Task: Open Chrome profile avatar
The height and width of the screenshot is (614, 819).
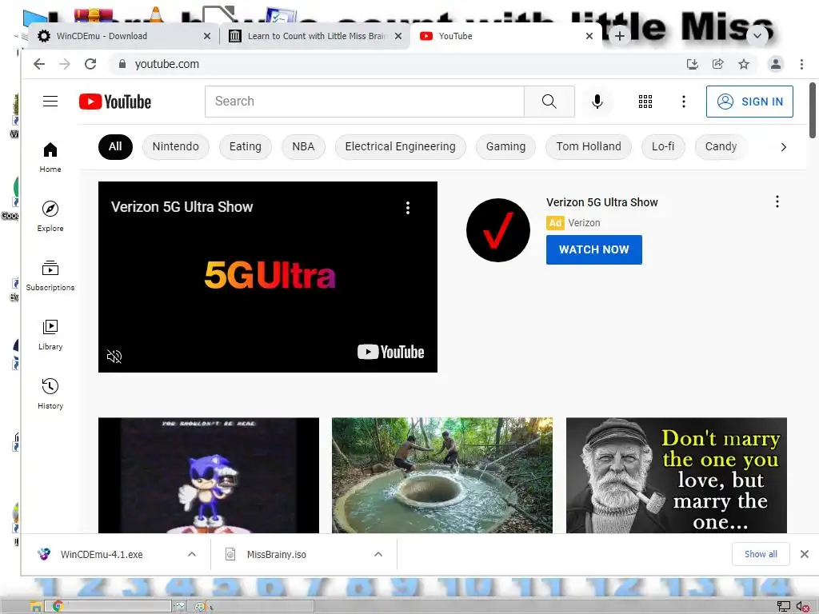Action: pyautogui.click(x=776, y=64)
